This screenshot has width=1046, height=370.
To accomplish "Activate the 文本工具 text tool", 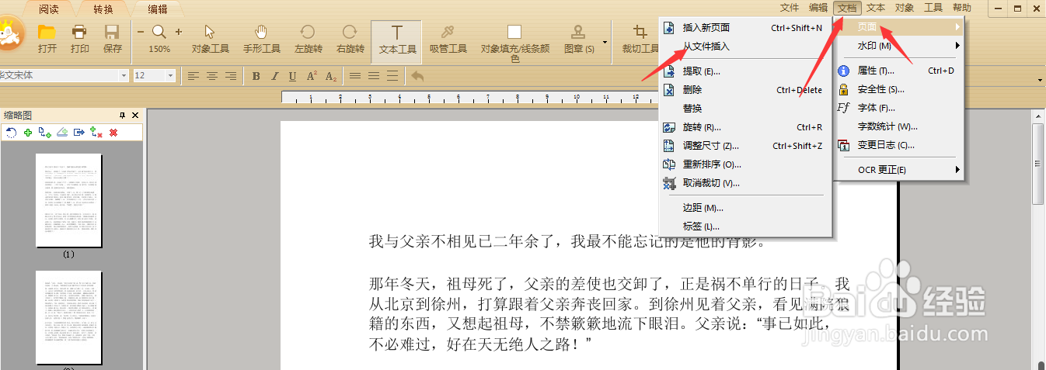I will pyautogui.click(x=397, y=41).
